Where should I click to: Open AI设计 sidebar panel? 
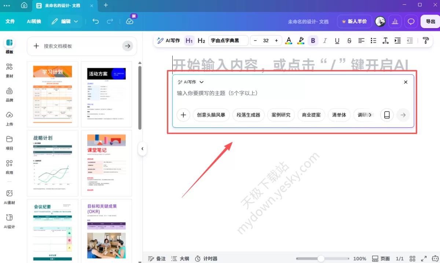point(10,221)
